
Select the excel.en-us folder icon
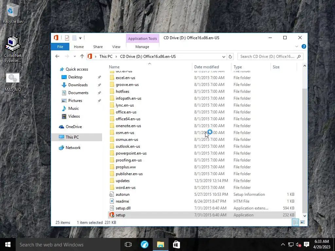[x=112, y=78]
